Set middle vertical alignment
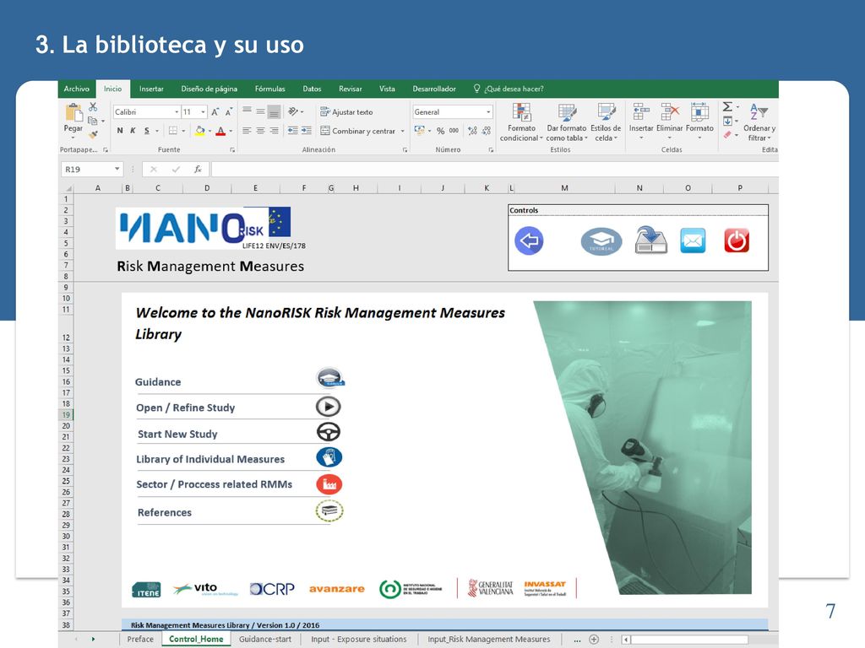 click(260, 111)
